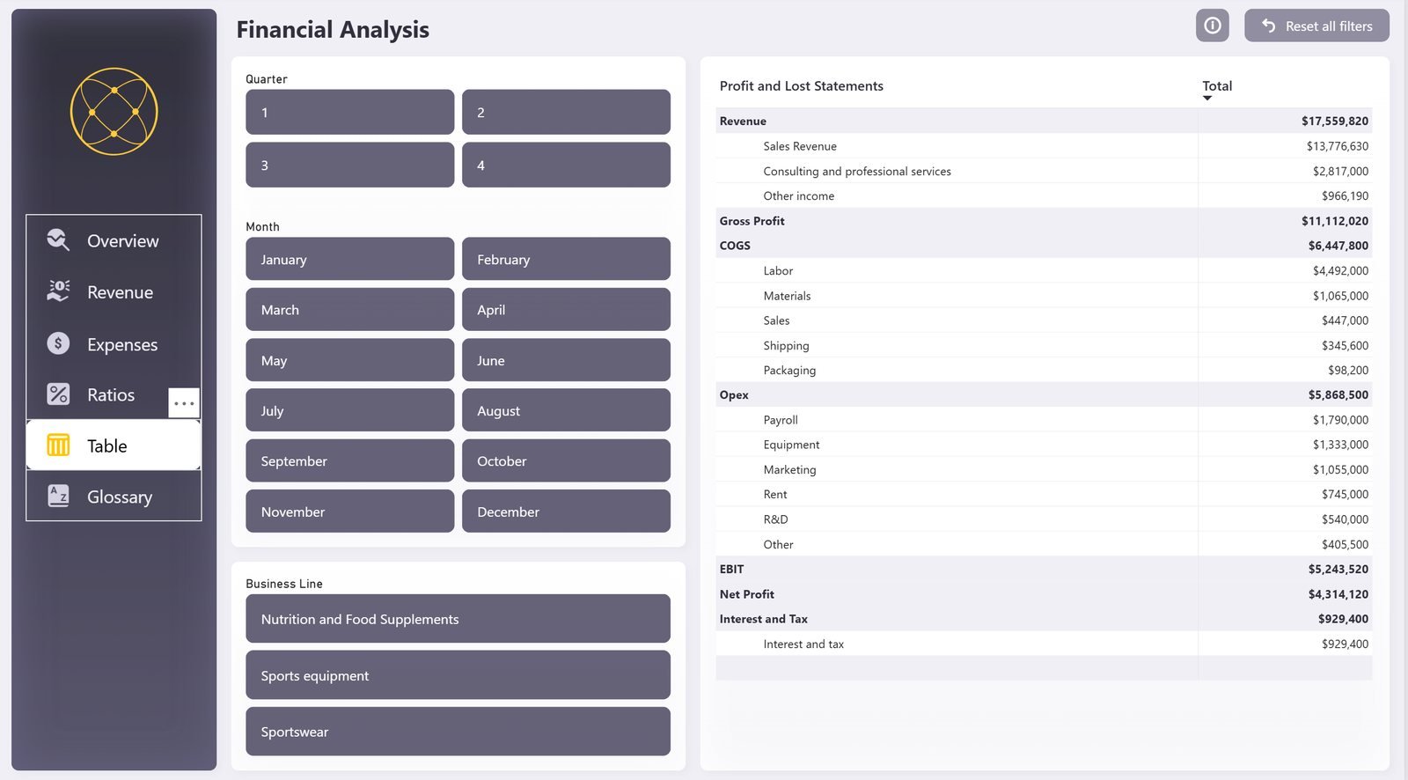
Task: Collapse the Opex row group
Action: pyautogui.click(x=734, y=395)
